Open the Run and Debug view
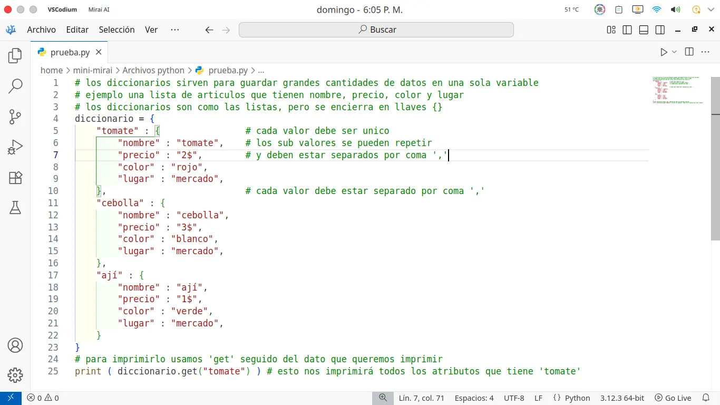The height and width of the screenshot is (405, 720). [15, 147]
